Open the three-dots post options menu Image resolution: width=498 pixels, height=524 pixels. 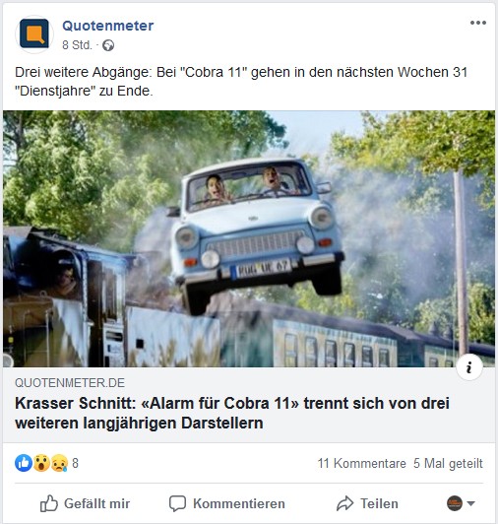(478, 23)
